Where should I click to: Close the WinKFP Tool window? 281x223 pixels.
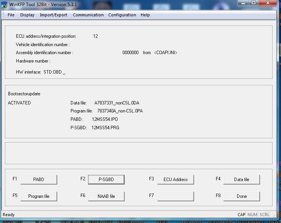pyautogui.click(x=268, y=3)
